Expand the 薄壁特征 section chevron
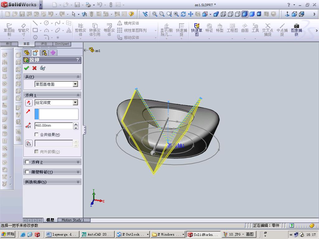The height and width of the screenshot is (239, 319). point(78,172)
